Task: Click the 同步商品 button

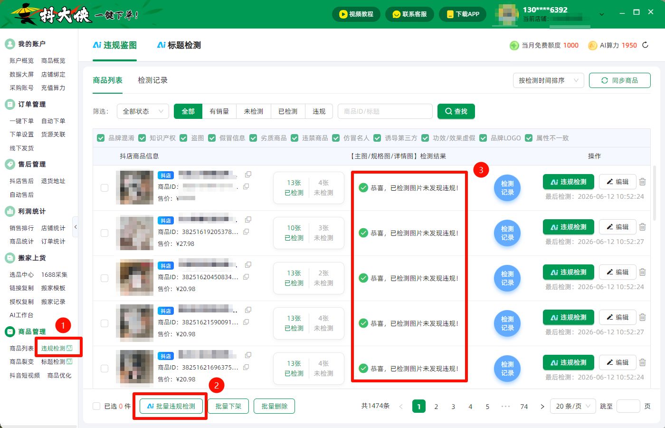Action: coord(620,80)
